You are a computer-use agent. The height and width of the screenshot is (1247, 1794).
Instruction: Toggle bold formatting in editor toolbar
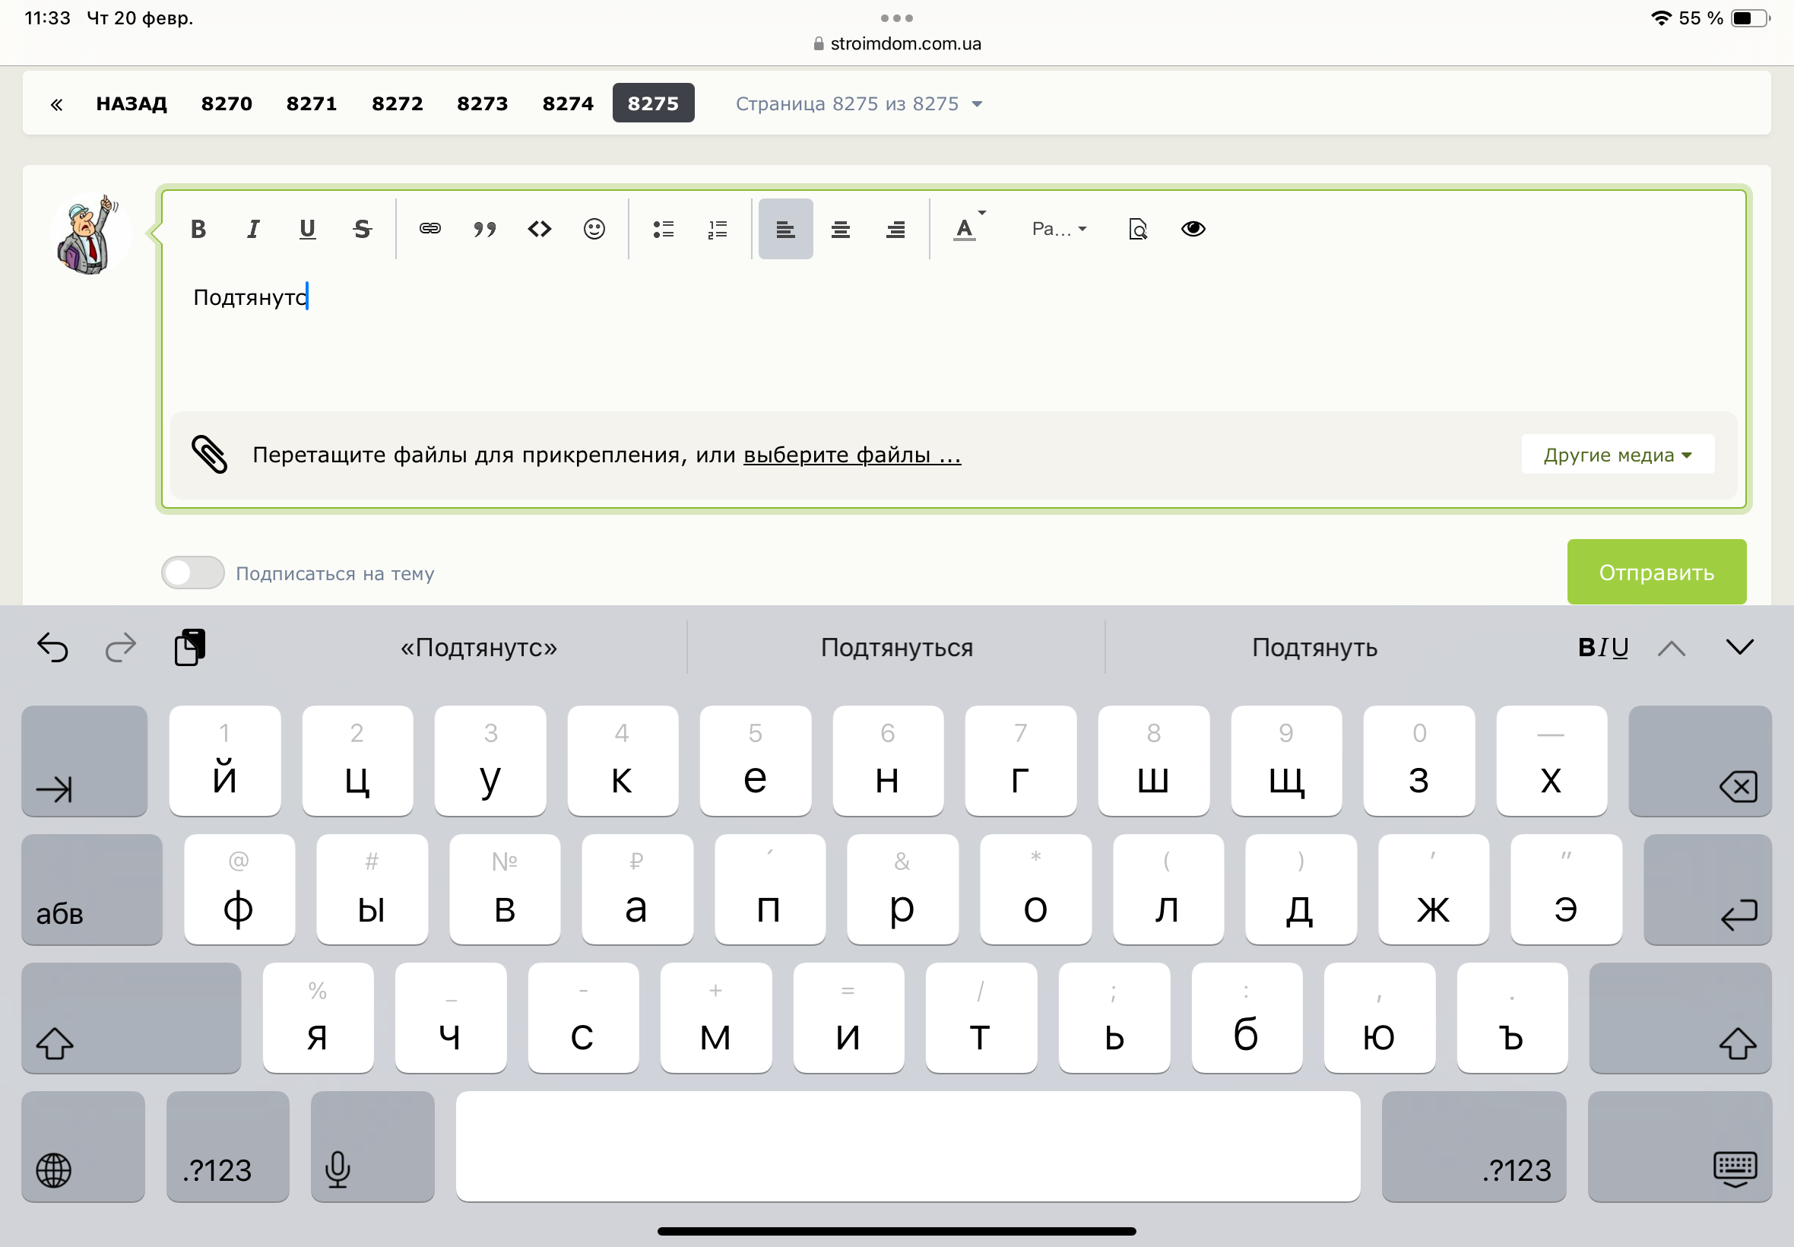pyautogui.click(x=198, y=229)
